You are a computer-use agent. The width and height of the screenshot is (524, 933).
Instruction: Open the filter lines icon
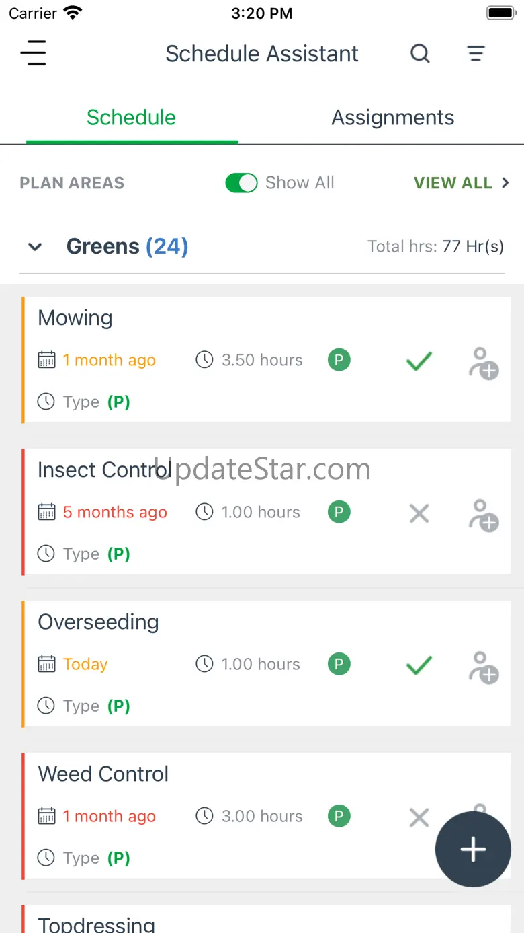476,53
